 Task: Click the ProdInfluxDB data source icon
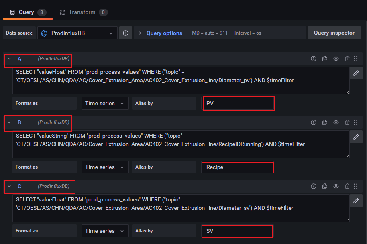click(44, 33)
